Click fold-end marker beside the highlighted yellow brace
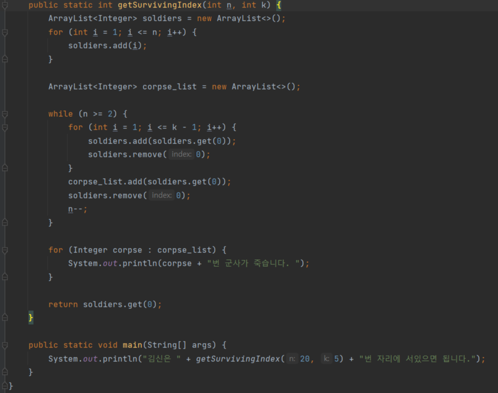This screenshot has height=393, width=498. (5, 317)
